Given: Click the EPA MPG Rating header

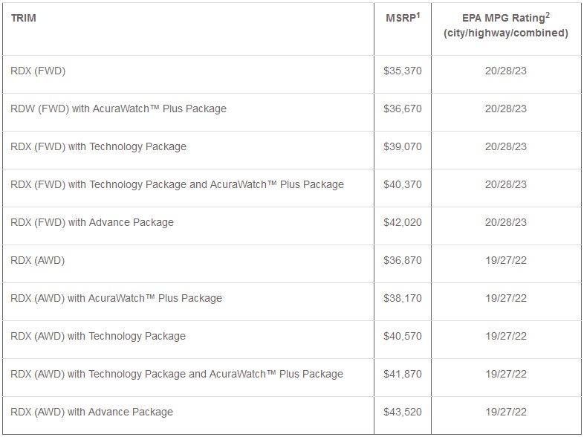Looking at the screenshot, I should 505,25.
